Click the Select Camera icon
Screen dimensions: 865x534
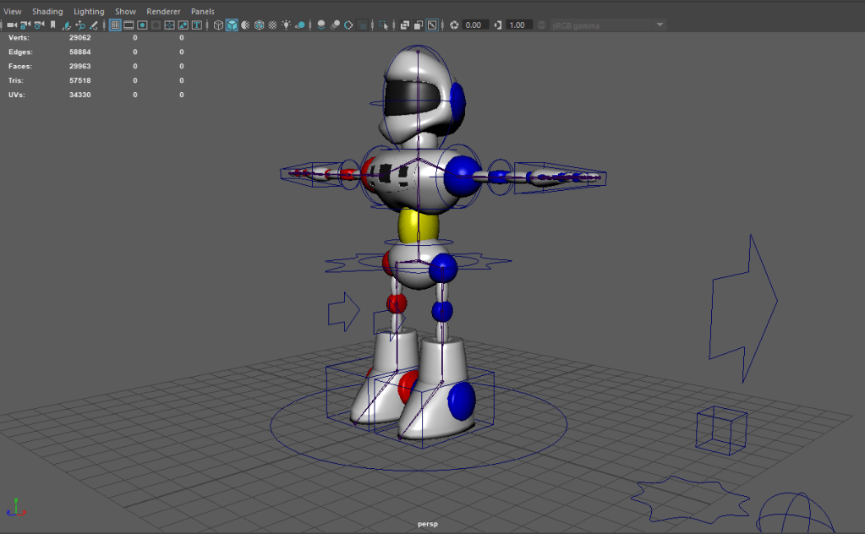tap(12, 25)
